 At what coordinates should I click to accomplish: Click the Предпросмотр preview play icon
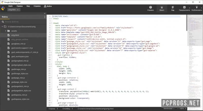pos(184,7)
